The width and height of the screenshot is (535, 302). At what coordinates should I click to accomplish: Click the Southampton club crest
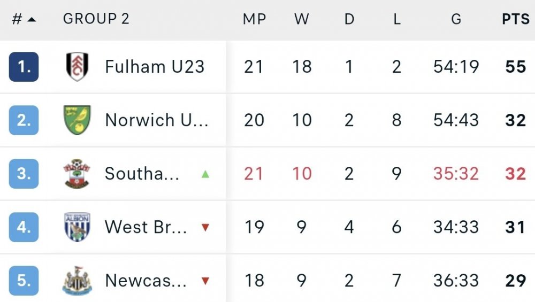(77, 174)
